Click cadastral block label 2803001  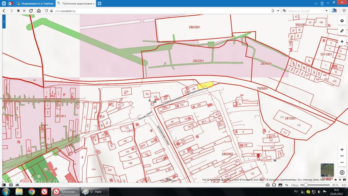(194, 27)
